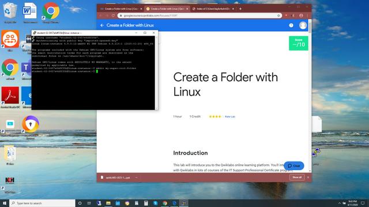Open Edge from the taskbar

point(174,203)
